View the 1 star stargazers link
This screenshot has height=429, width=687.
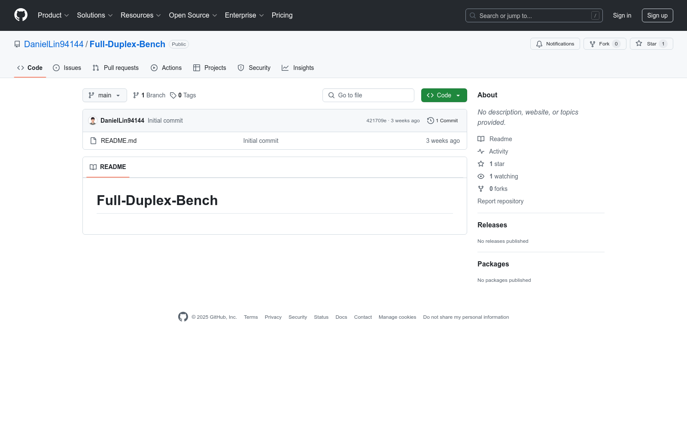[491, 164]
